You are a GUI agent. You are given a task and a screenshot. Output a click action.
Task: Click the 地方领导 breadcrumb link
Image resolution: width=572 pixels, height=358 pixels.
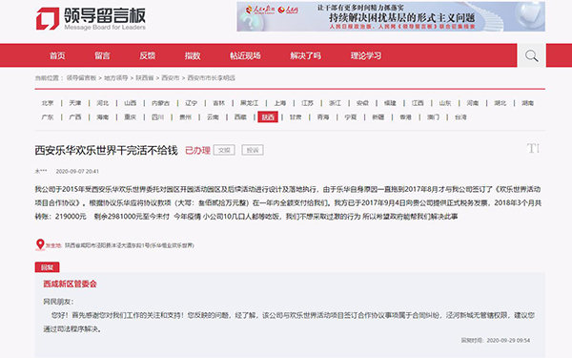(x=116, y=78)
